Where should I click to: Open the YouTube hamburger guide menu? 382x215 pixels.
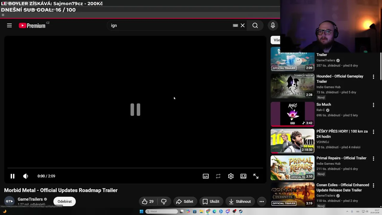10,25
